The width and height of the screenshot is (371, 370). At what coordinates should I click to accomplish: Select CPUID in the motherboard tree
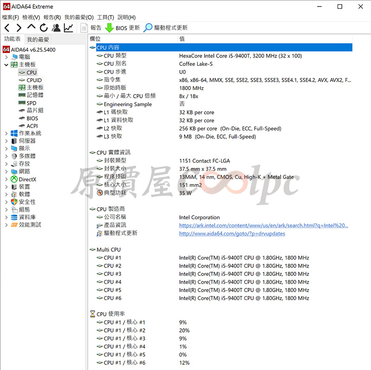pyautogui.click(x=34, y=80)
